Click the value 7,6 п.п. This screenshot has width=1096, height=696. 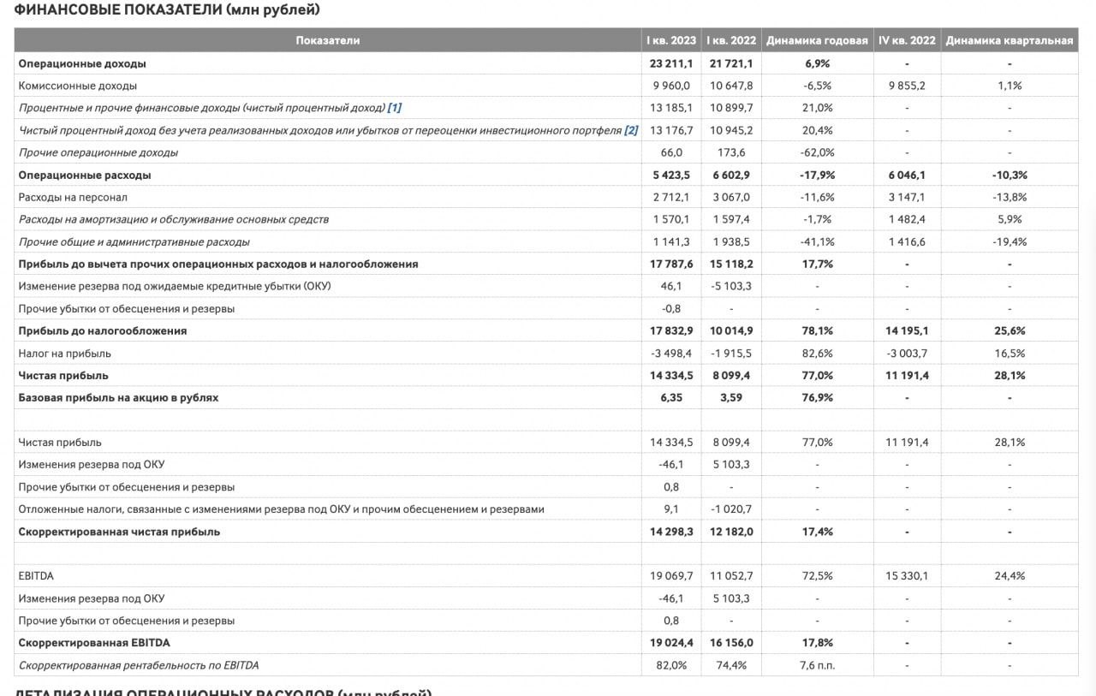819,664
